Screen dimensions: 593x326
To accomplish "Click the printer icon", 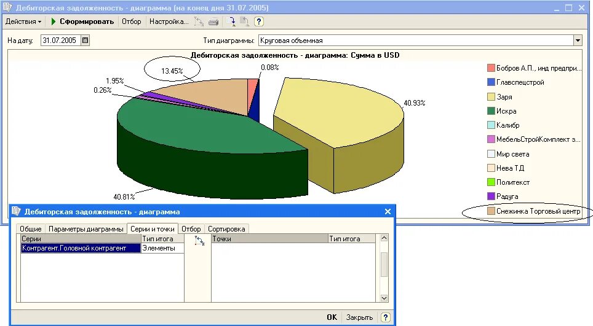I will point(213,22).
